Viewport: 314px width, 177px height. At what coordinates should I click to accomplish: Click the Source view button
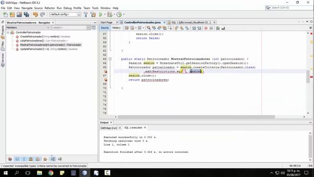[105, 28]
